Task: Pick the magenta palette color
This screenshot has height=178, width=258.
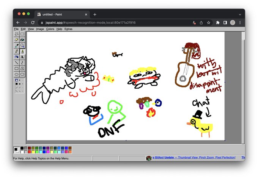Action: 48,152
